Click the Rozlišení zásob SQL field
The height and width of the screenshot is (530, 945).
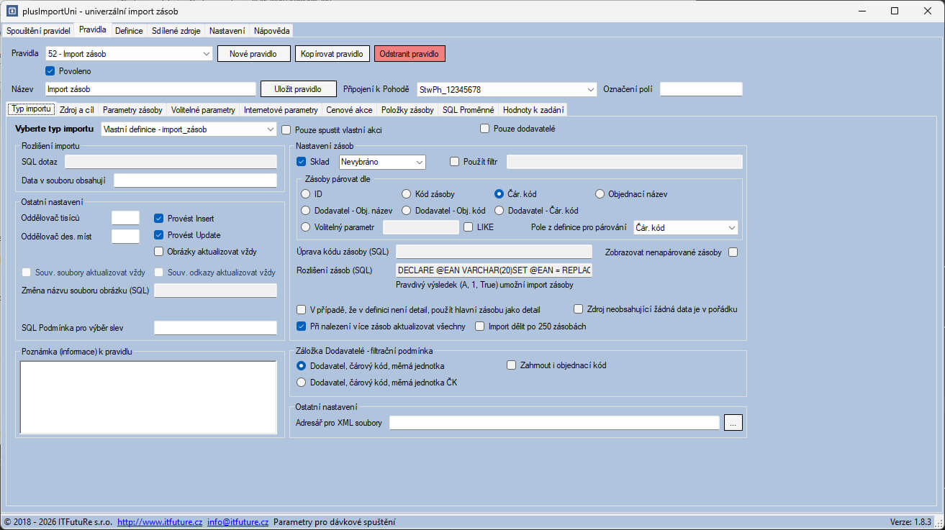pyautogui.click(x=494, y=270)
